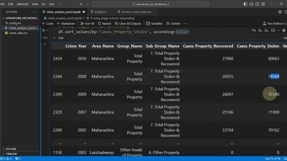Screen dimensions: 287x161
Task: Open the Run menu
Action: (x=52, y=4)
